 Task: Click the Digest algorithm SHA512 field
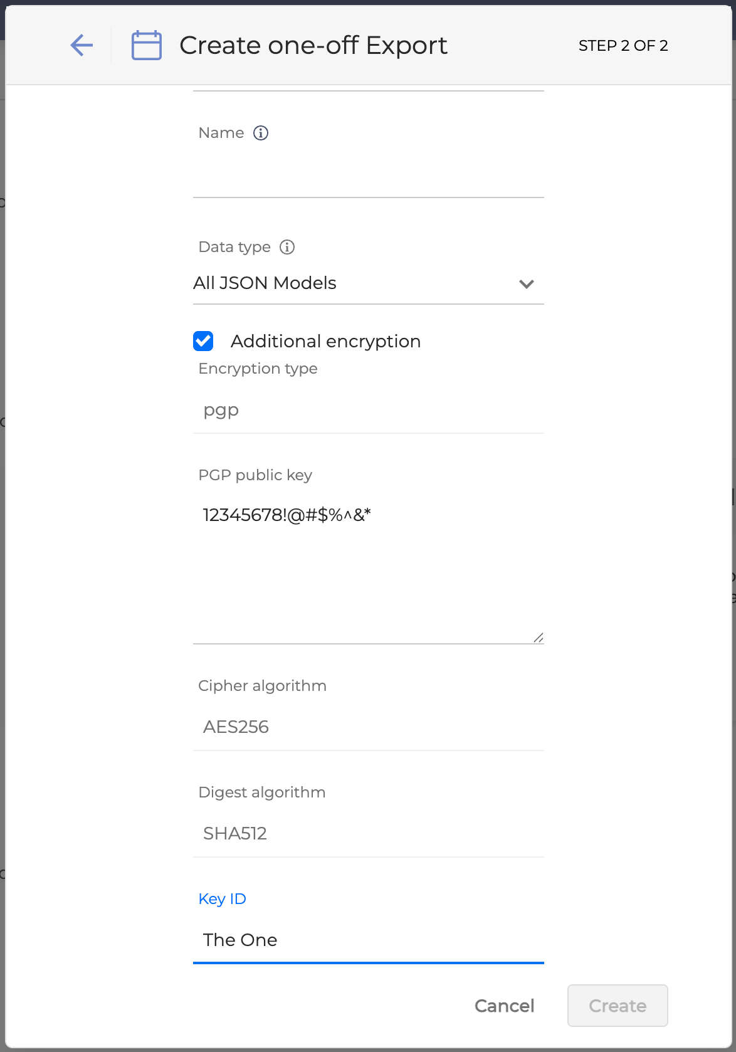368,834
